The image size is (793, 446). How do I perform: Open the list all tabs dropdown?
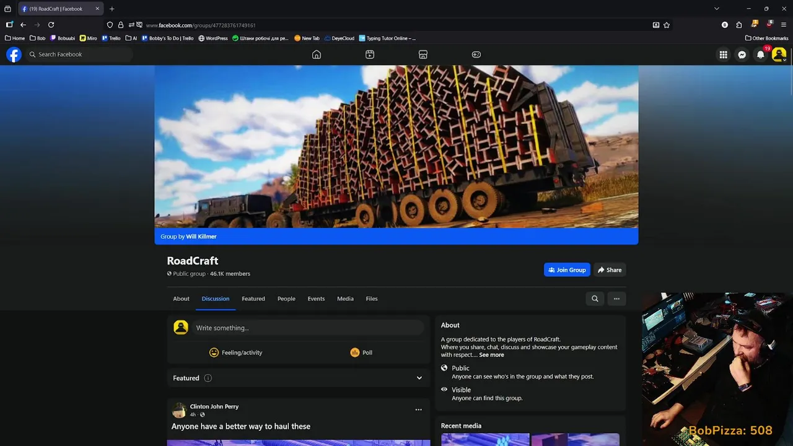point(717,9)
